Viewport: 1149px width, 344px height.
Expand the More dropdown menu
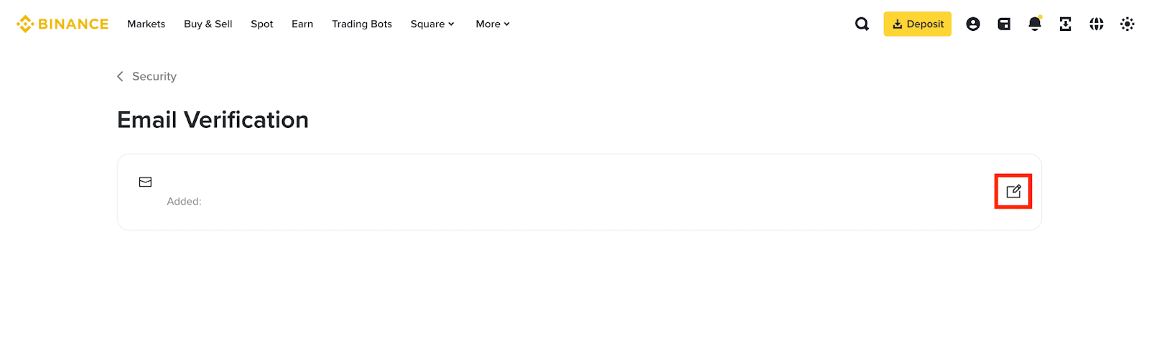pos(493,24)
